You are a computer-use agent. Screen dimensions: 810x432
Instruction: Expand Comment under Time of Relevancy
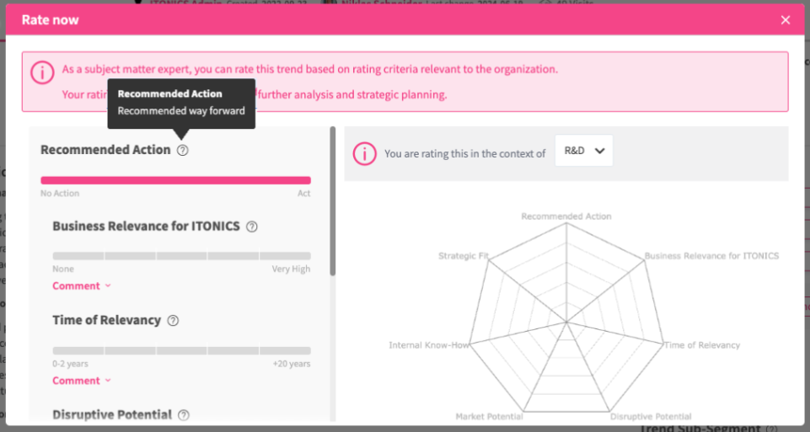coord(82,381)
